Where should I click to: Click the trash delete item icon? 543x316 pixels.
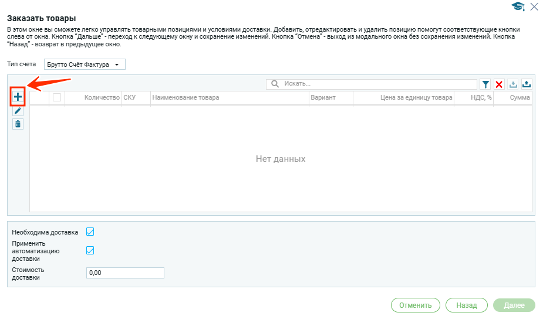18,124
